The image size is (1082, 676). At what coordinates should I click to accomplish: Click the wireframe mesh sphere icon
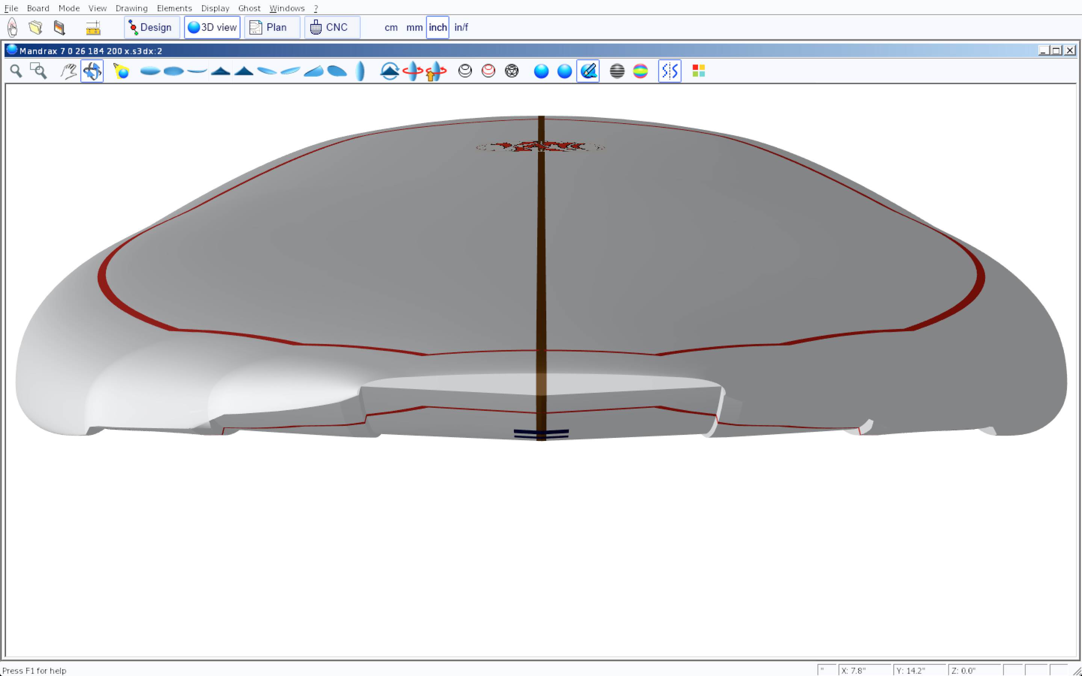point(511,71)
